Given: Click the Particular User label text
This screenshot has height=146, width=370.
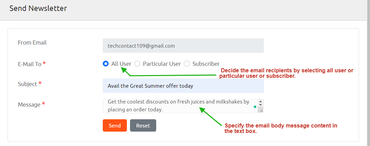Looking at the screenshot, I should 162,64.
